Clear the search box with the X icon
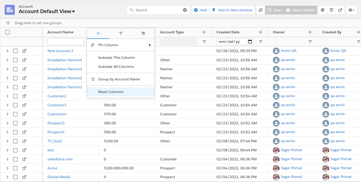Screen dimensions: 361x182 (185, 10)
